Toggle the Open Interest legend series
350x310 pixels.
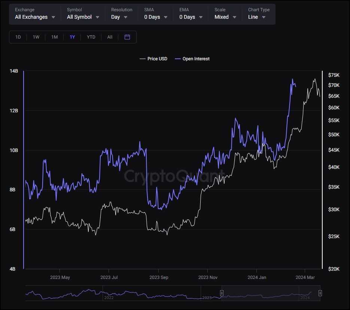pos(192,59)
